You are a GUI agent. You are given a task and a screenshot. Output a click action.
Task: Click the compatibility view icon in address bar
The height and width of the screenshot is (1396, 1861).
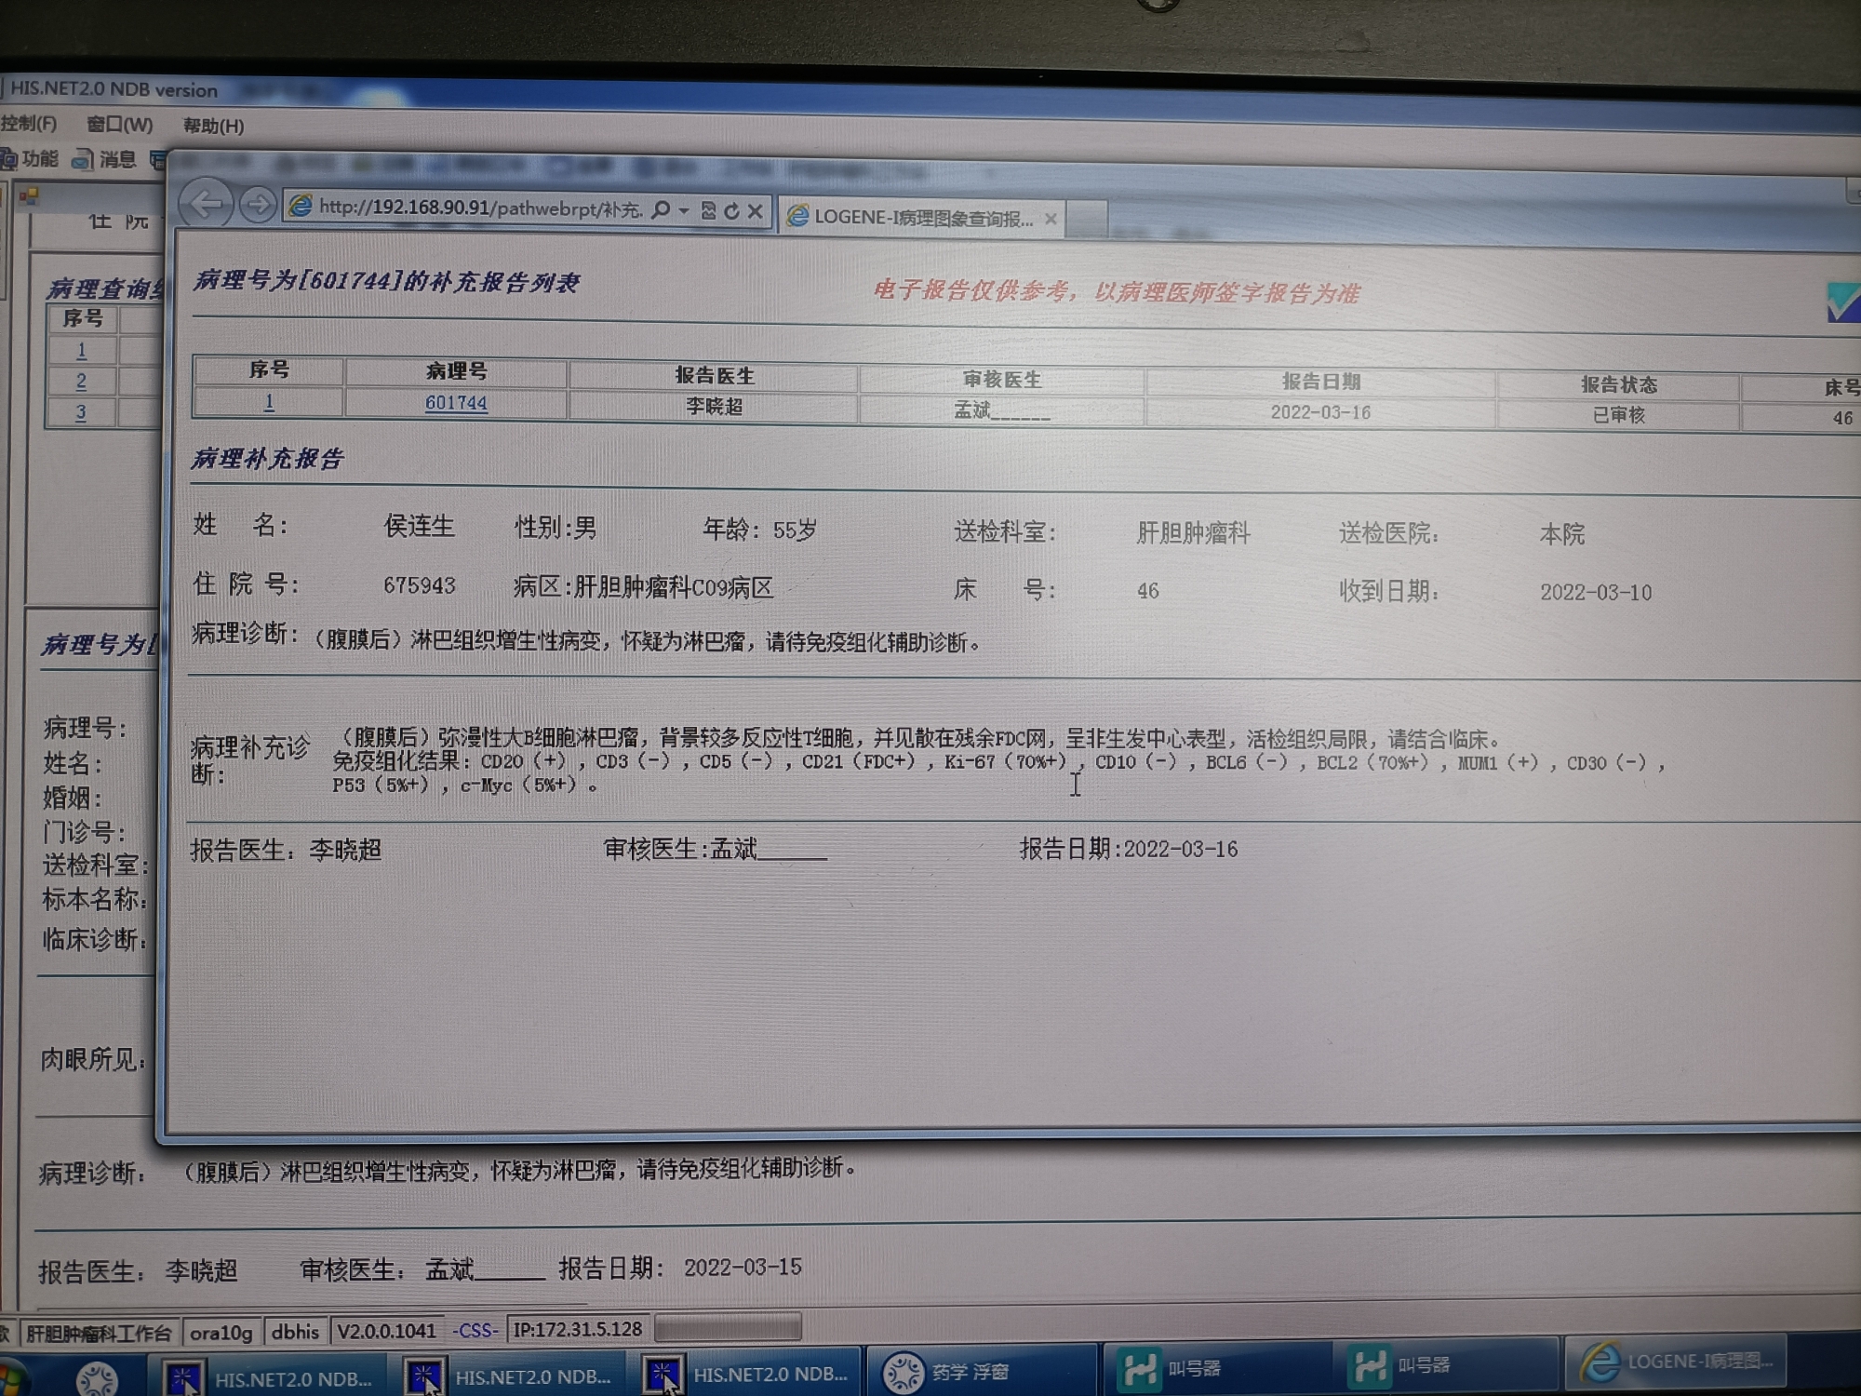[708, 211]
